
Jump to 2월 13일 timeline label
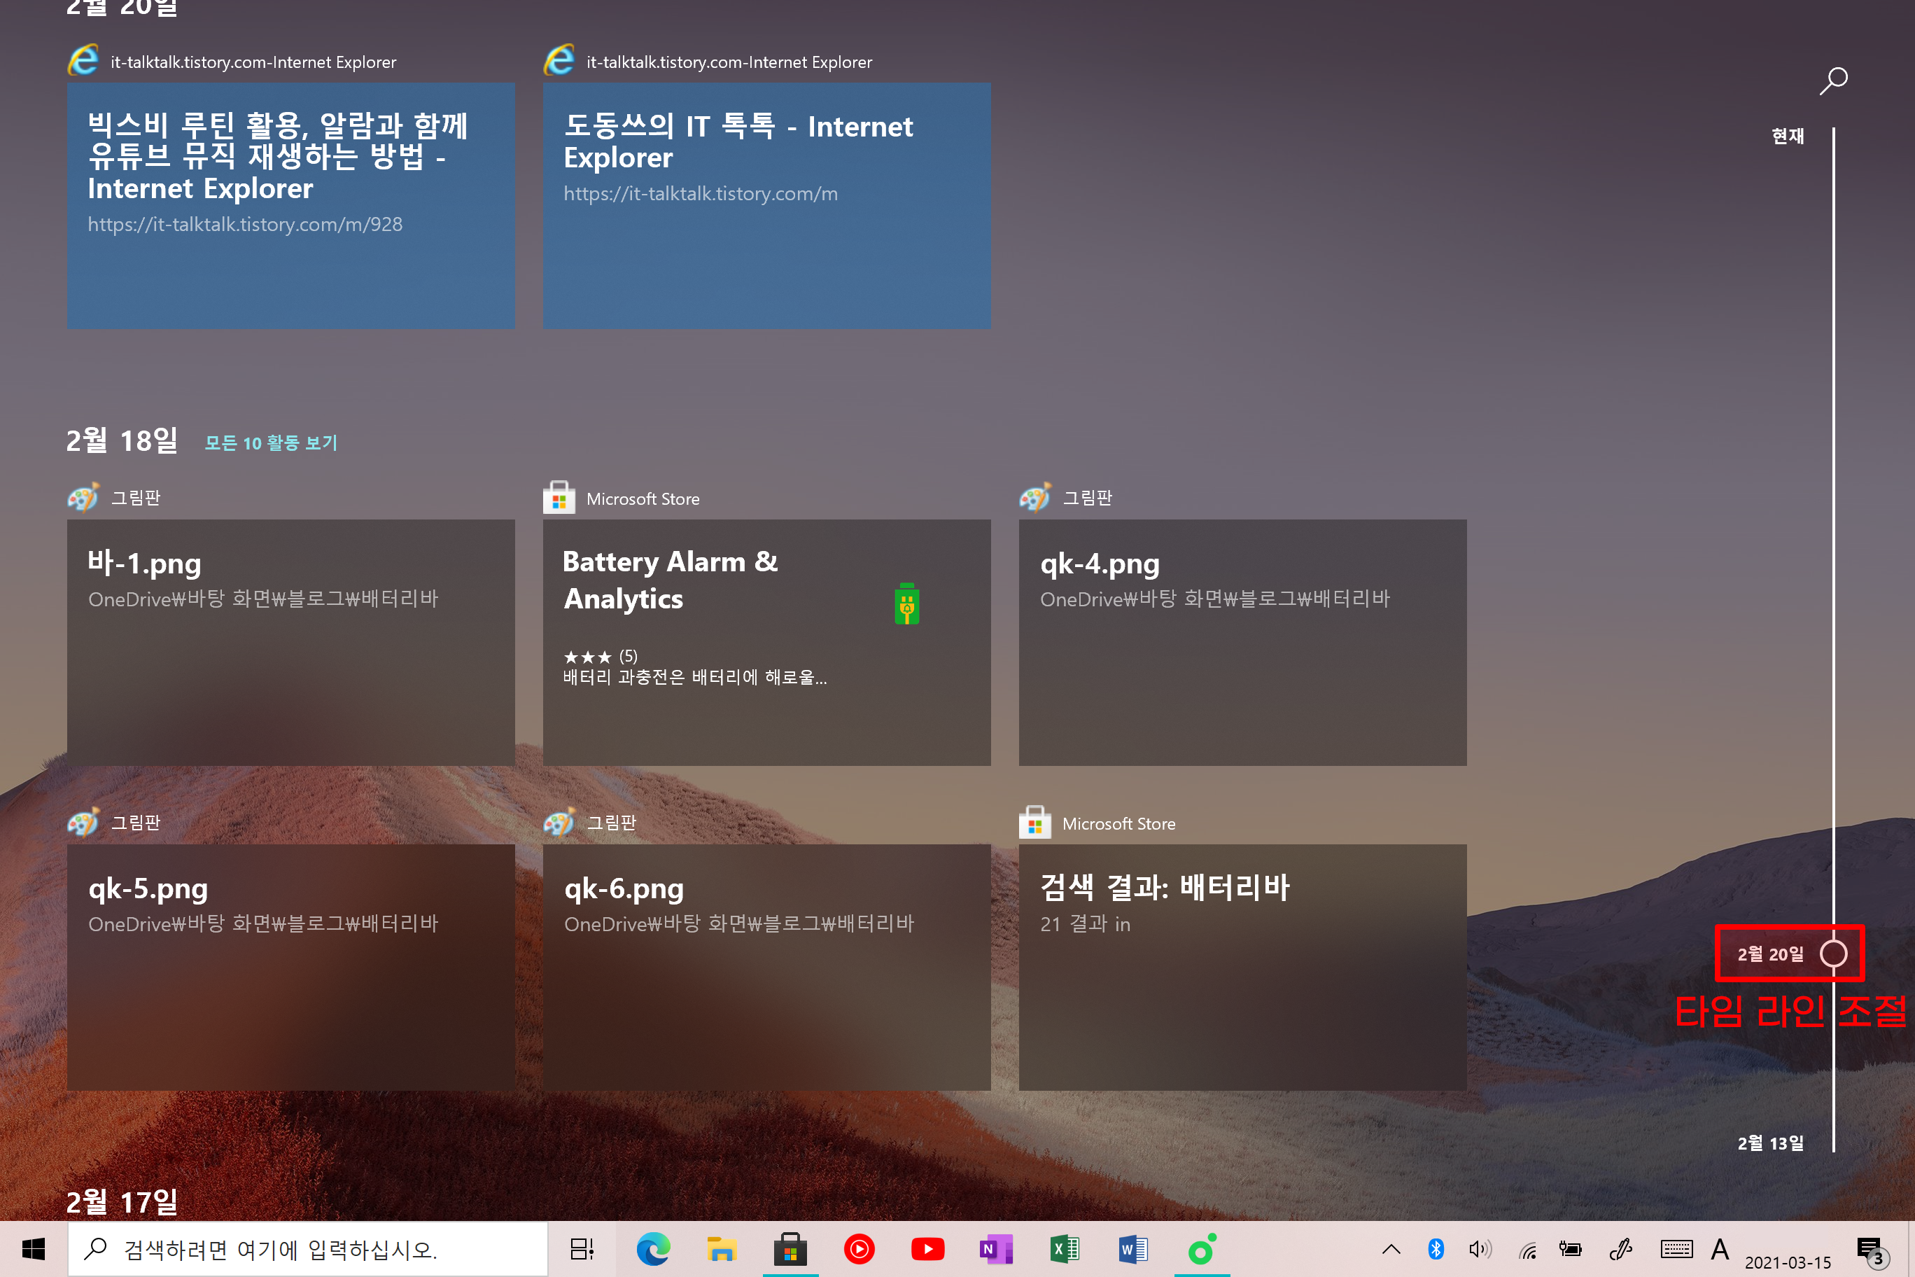click(x=1770, y=1143)
